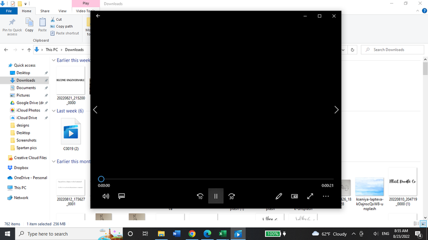Switch to details view layout
Viewport: 428px width, 240px height.
416,223
